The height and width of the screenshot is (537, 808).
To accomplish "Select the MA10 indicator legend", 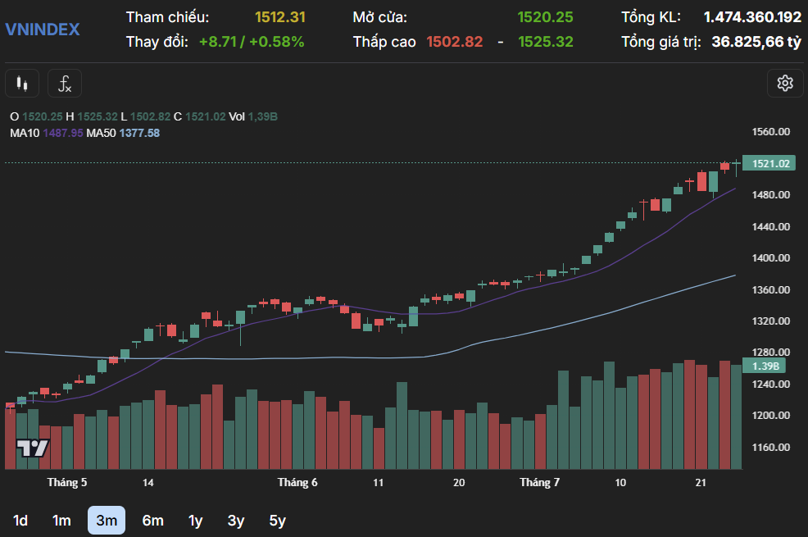I will [46, 133].
